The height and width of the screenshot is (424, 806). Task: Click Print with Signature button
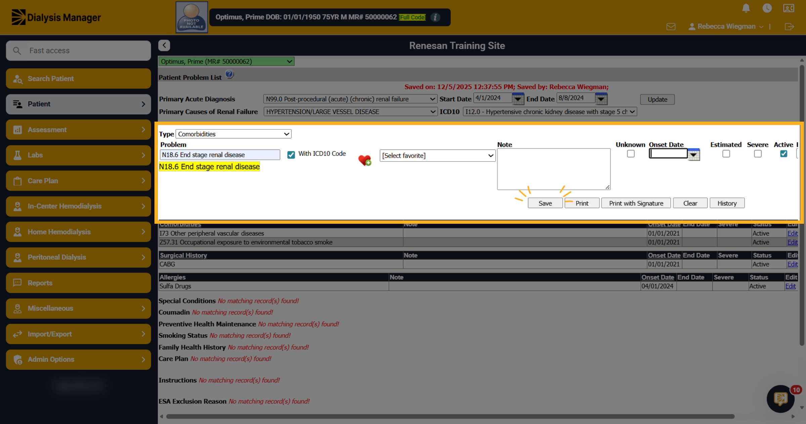(636, 203)
